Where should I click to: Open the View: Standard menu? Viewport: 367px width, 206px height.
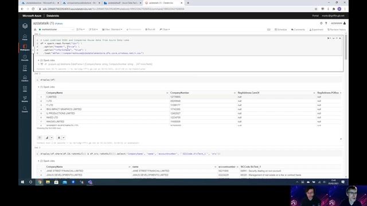coord(112,29)
